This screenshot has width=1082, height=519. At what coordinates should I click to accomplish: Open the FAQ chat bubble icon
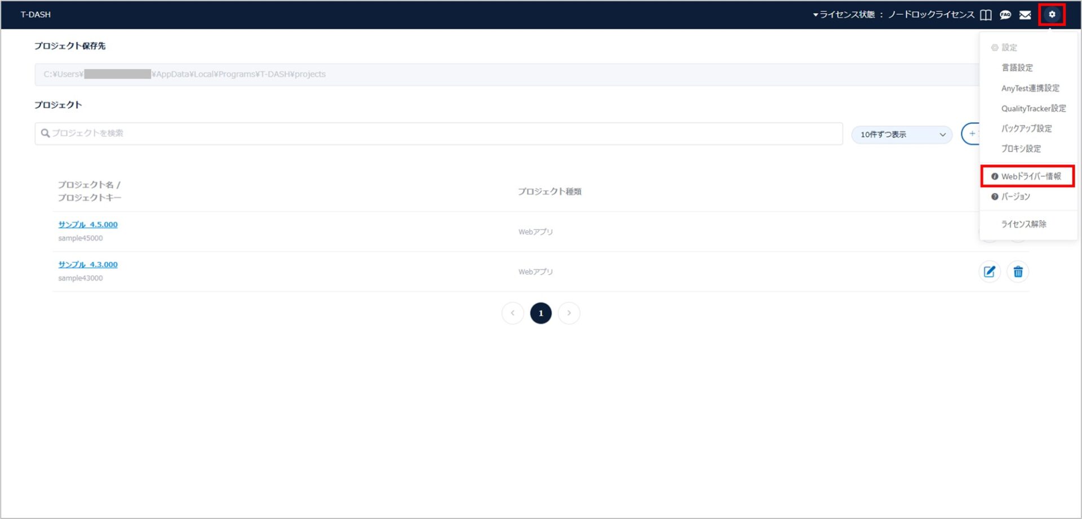click(1005, 15)
